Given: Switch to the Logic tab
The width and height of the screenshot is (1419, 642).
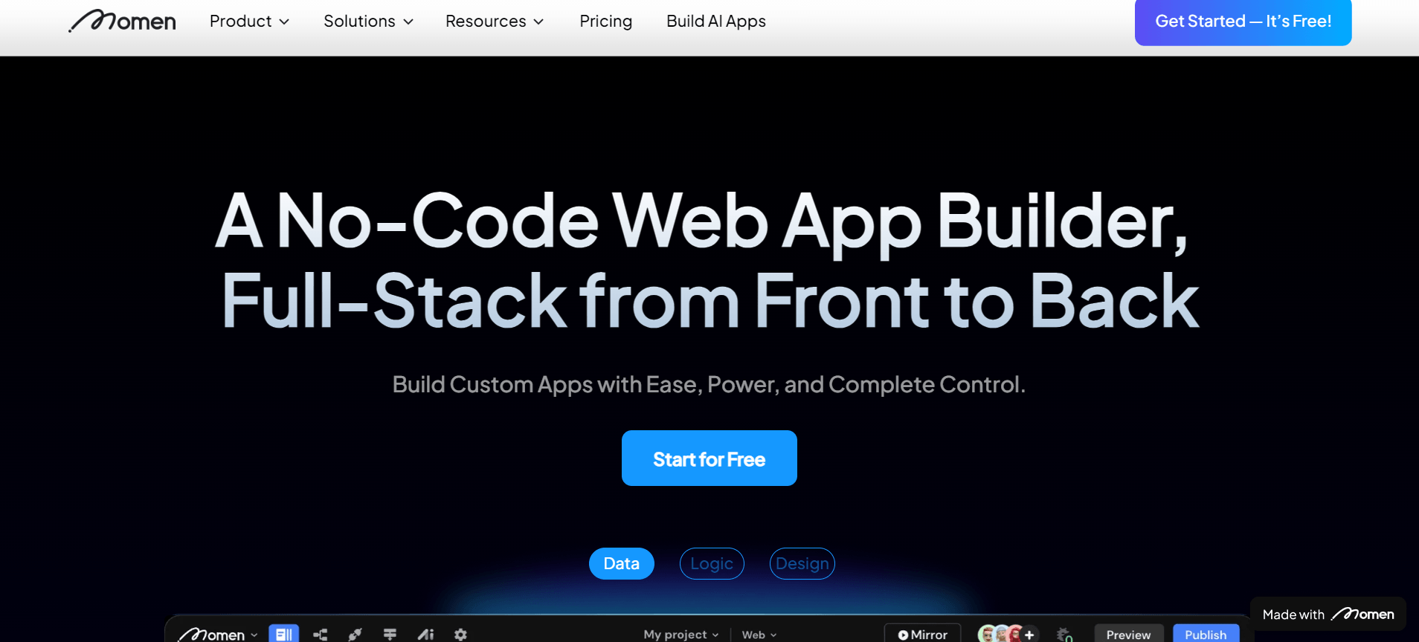Looking at the screenshot, I should coord(712,564).
